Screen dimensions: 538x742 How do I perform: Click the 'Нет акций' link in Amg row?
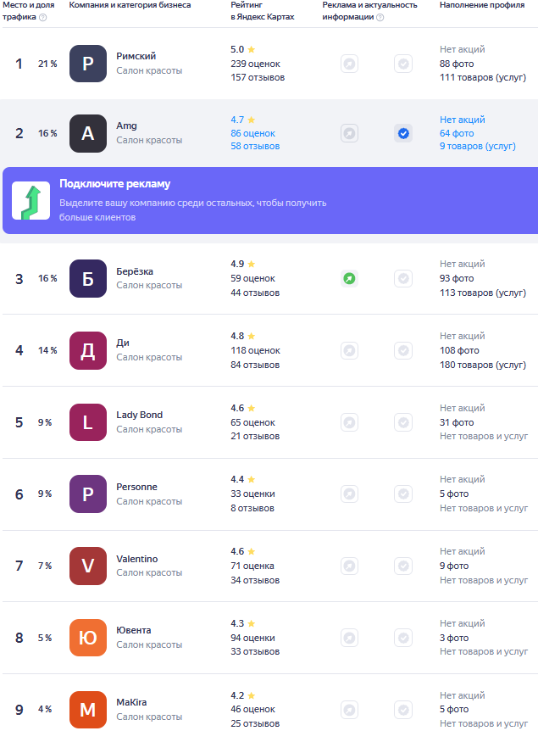(463, 120)
